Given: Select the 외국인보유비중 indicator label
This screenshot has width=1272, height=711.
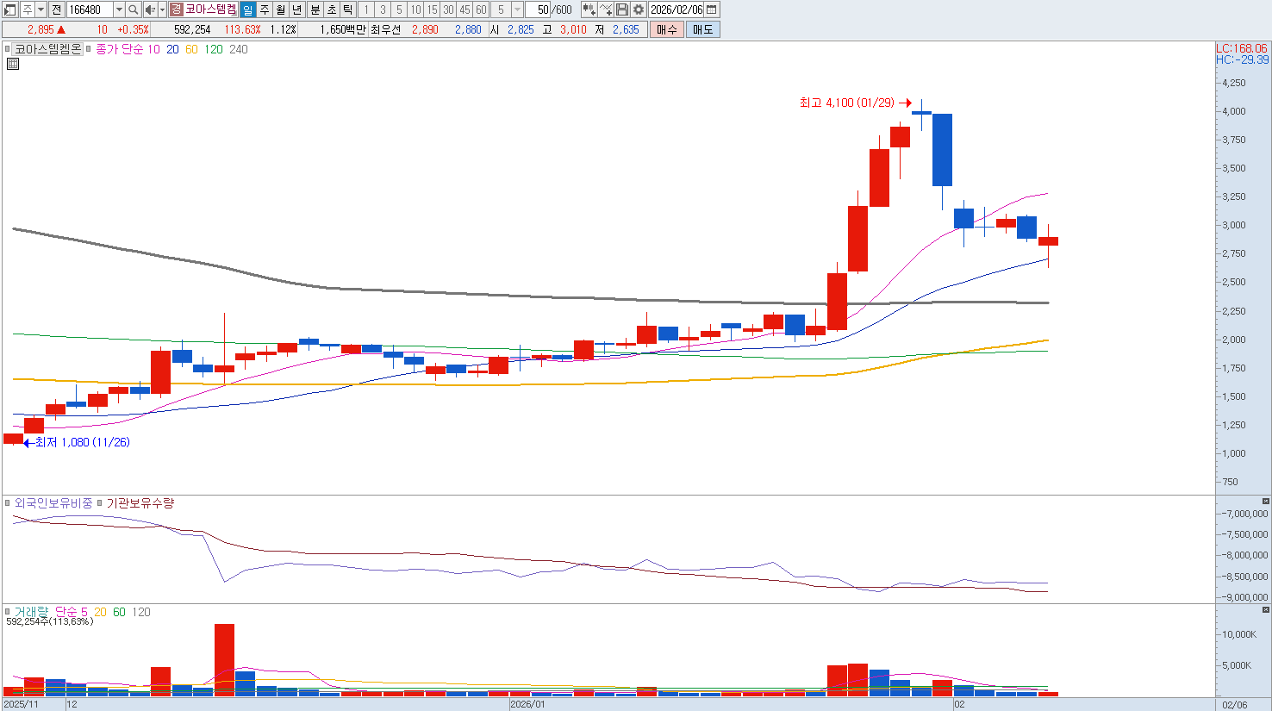Looking at the screenshot, I should (x=53, y=503).
